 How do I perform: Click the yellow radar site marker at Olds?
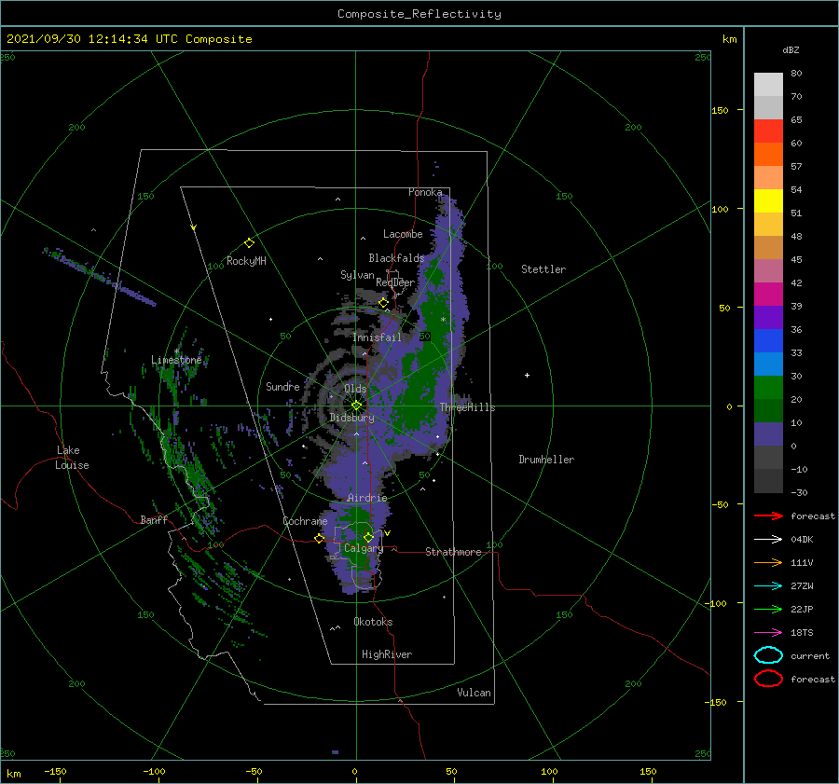tap(356, 406)
